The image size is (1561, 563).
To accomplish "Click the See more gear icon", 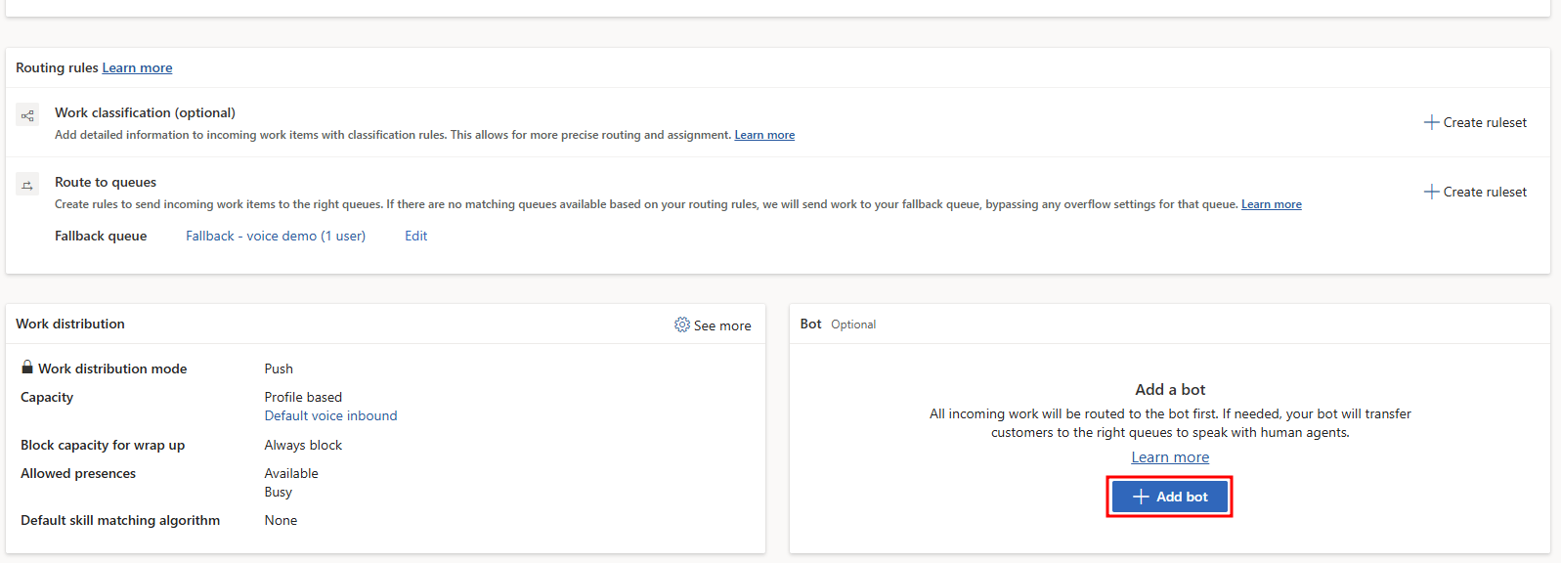I will coord(682,325).
